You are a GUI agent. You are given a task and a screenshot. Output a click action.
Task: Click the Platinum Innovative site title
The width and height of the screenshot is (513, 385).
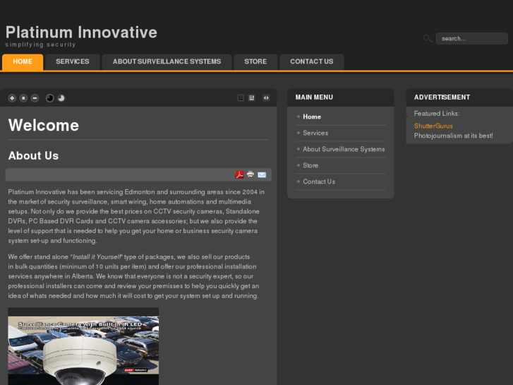point(81,32)
